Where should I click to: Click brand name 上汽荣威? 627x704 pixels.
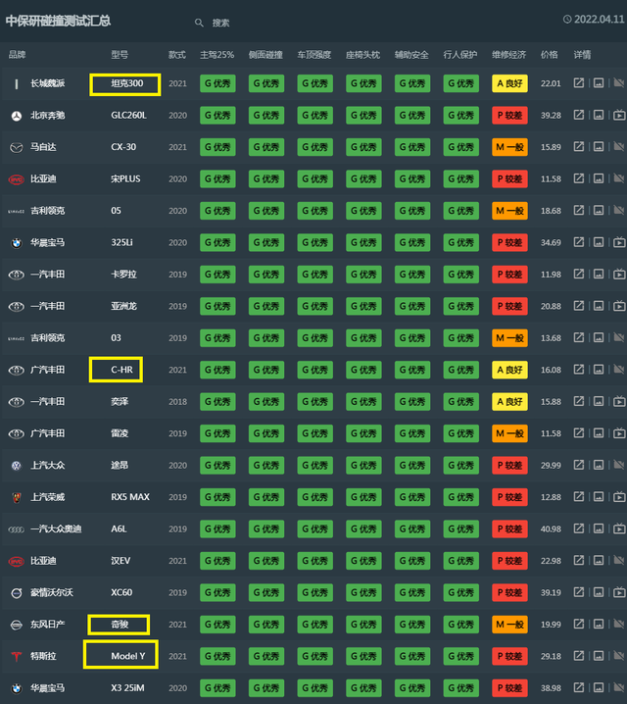pyautogui.click(x=48, y=497)
